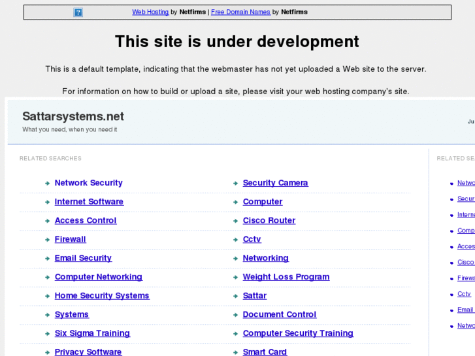
Task: Click the arrow icon beside Home Security Systems
Action: (47, 296)
